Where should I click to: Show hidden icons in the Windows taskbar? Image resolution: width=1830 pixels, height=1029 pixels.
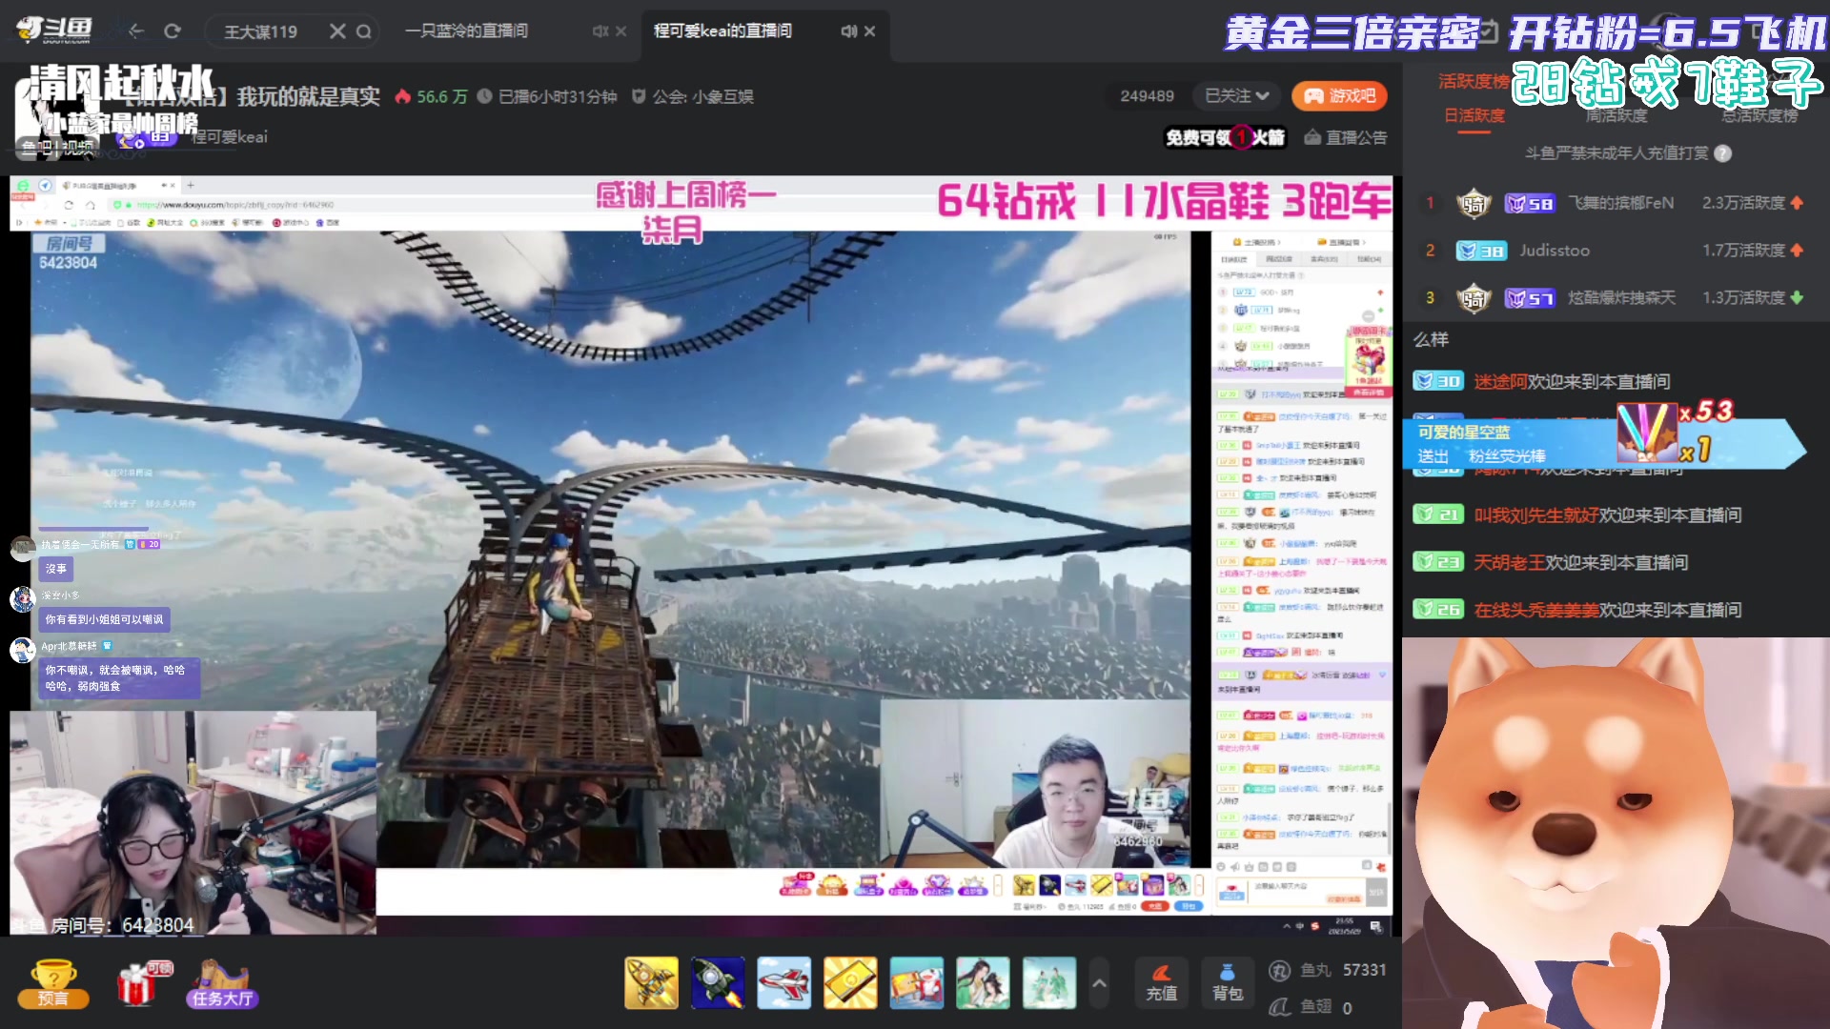pos(1288,926)
